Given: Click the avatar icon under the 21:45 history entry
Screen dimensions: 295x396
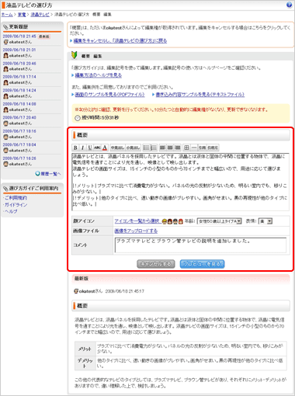Looking at the screenshot, I should (5, 42).
